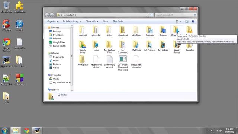Open the My Backup Files folder
This screenshot has height=134, width=238.
[x=109, y=47]
